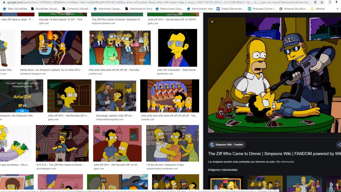Open the Habitual bookmarks folder

[x=318, y=9]
